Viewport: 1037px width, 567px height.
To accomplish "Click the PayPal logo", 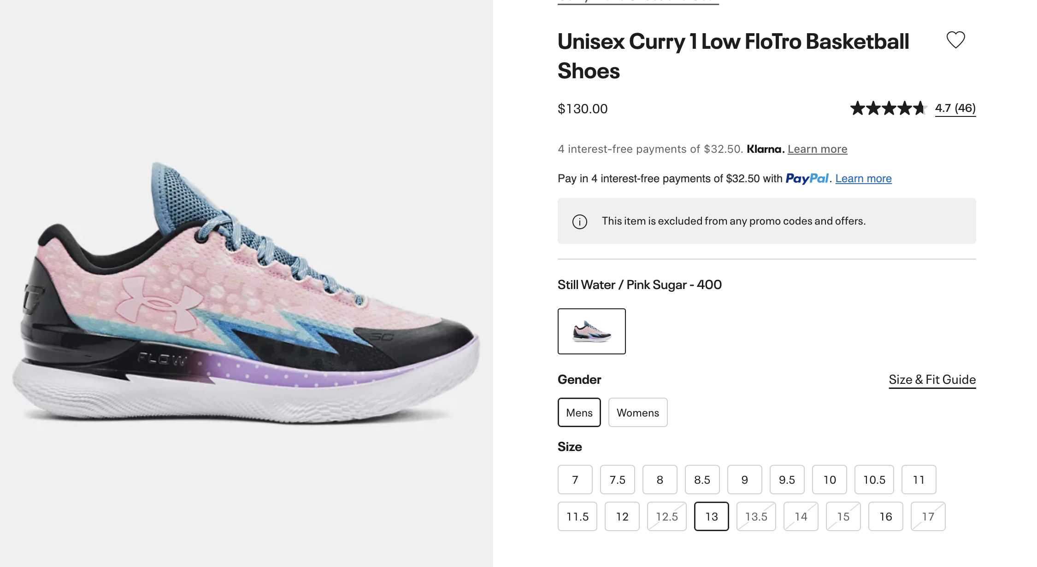I will [x=807, y=179].
